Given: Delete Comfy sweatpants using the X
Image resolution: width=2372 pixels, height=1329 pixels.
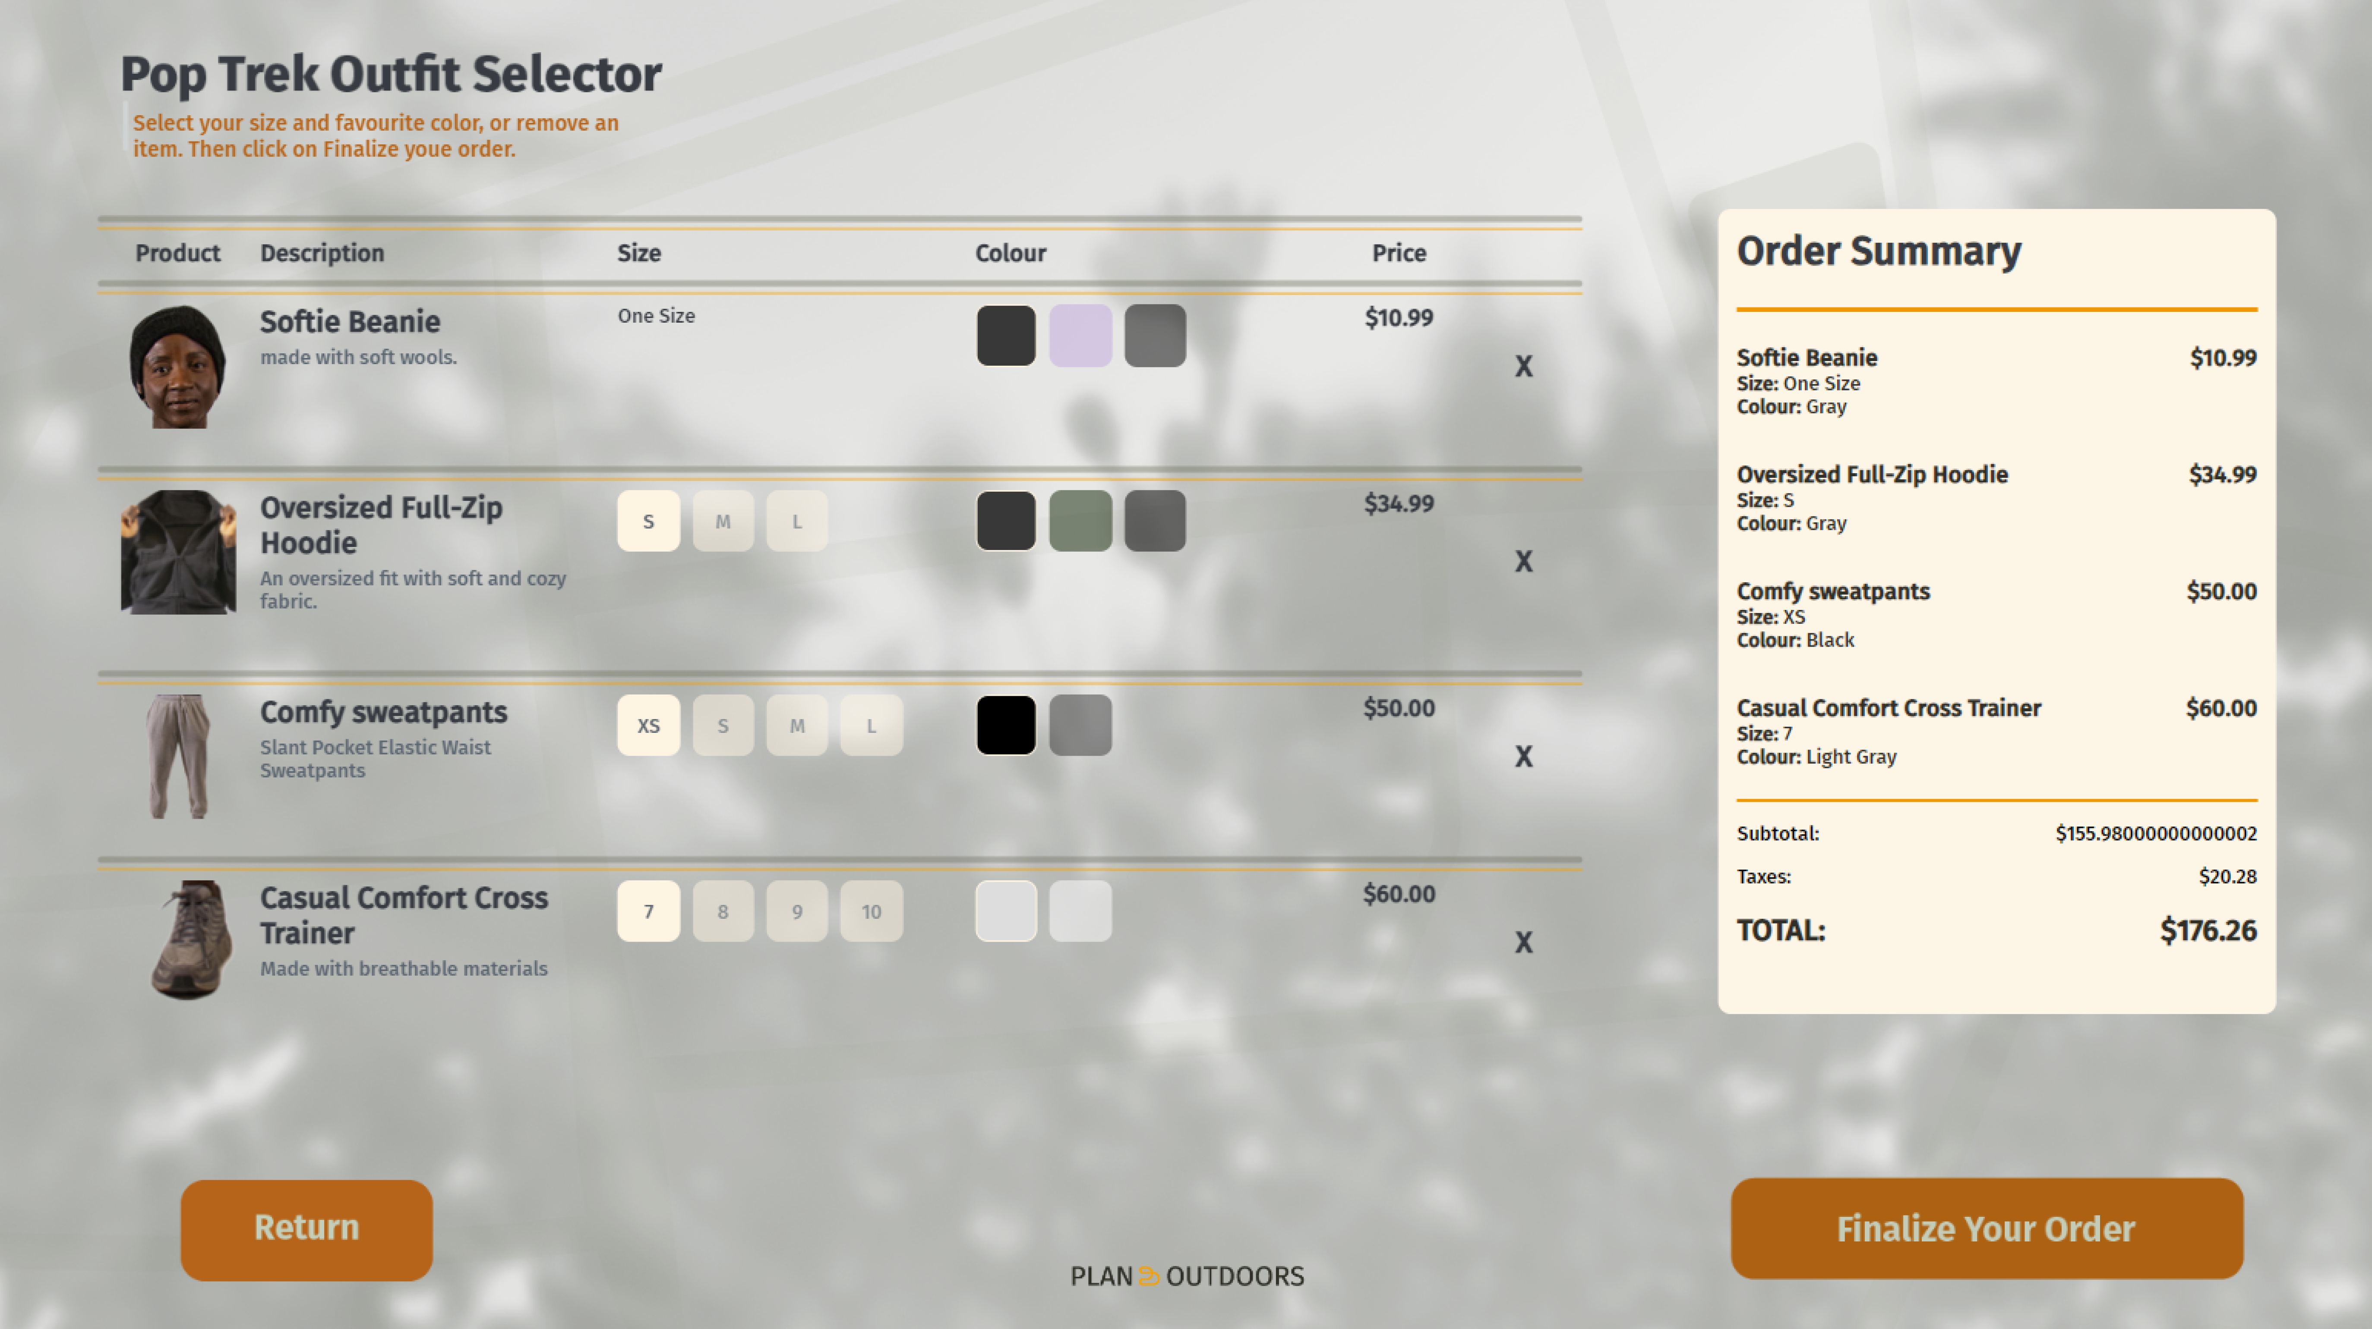Looking at the screenshot, I should click(x=1523, y=757).
